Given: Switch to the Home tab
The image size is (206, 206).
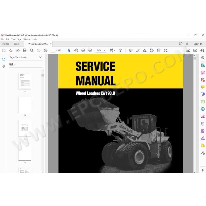Looking at the screenshot, I should click(x=6, y=44).
